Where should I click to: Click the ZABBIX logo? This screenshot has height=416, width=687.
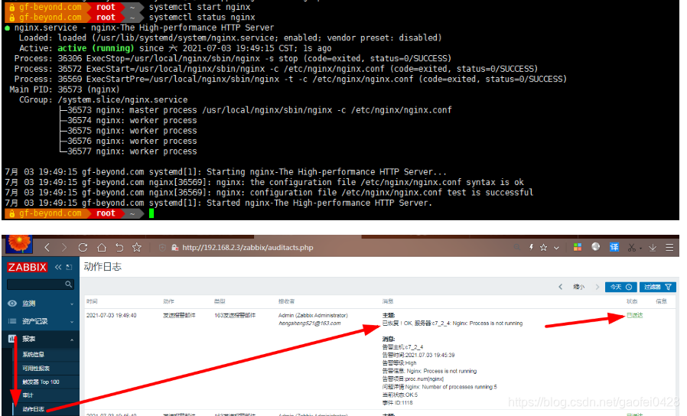point(28,267)
